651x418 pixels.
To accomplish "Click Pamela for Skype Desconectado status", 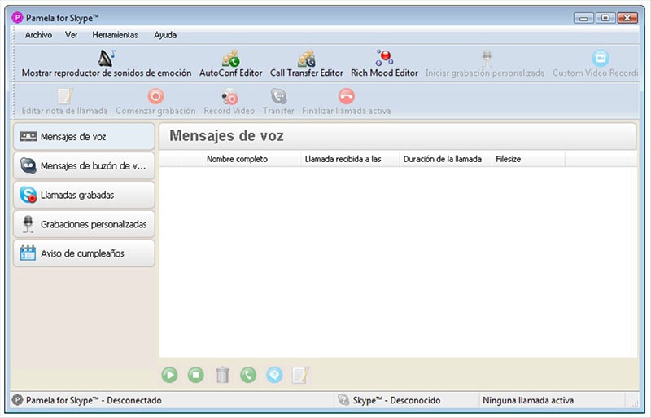I will (94, 401).
